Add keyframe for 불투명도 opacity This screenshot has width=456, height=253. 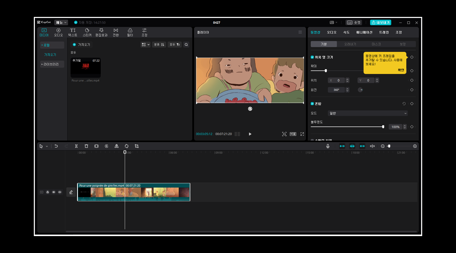[x=412, y=127]
